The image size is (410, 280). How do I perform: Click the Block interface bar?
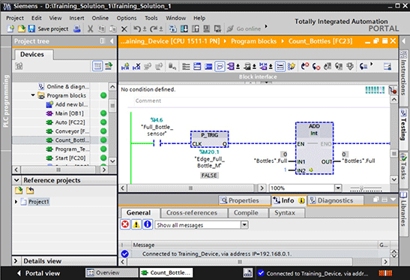(258, 77)
